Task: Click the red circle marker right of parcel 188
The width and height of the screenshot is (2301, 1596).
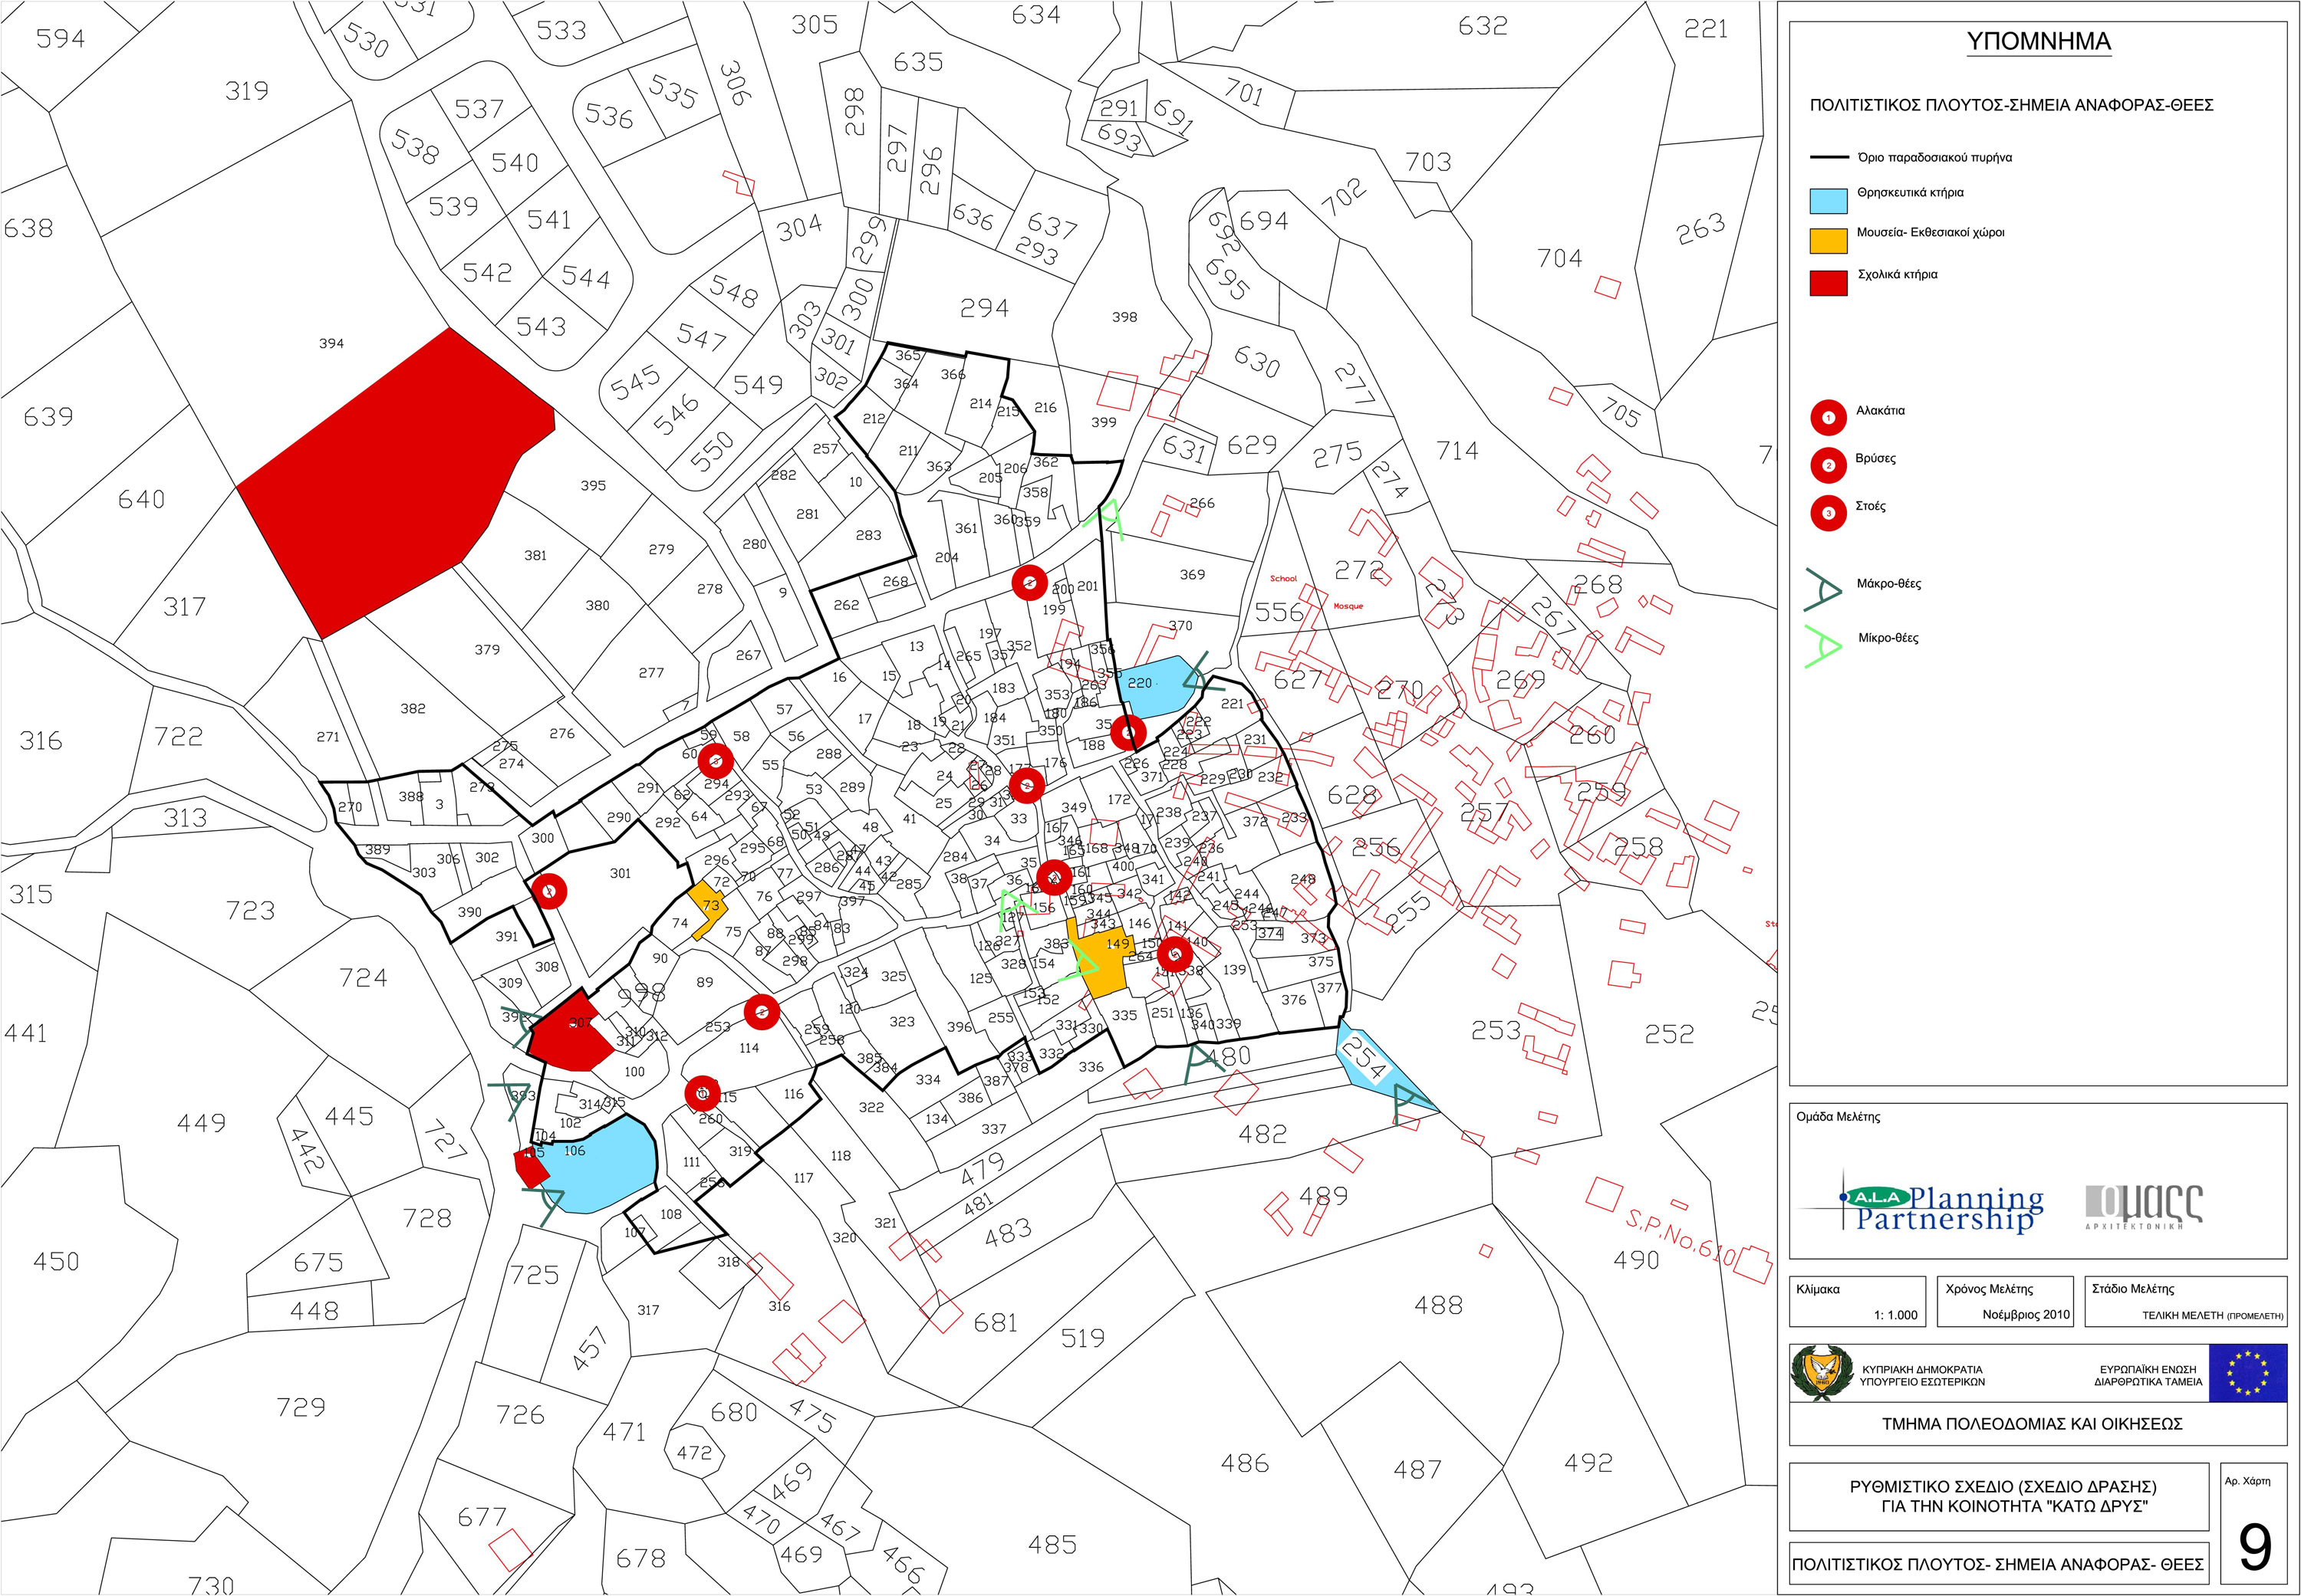Action: 1128,733
